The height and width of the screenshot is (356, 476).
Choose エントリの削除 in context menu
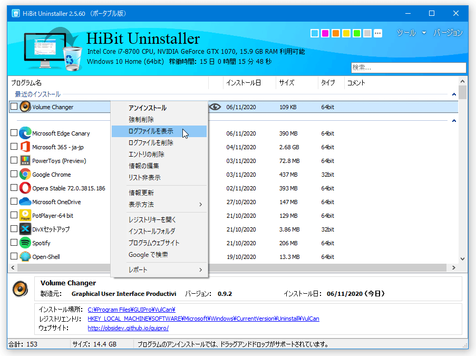[x=159, y=155]
